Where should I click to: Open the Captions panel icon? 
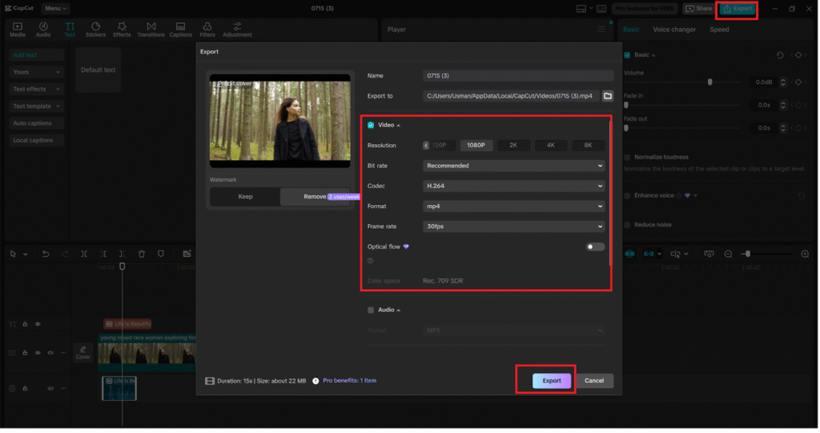click(180, 30)
